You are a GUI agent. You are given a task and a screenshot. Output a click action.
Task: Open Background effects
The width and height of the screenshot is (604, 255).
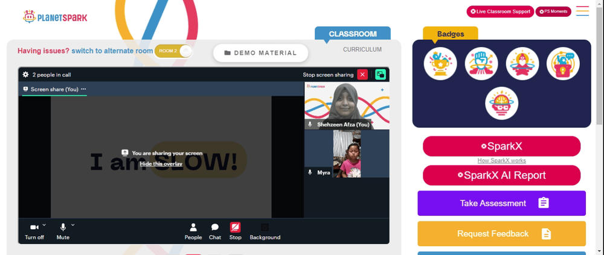(265, 231)
